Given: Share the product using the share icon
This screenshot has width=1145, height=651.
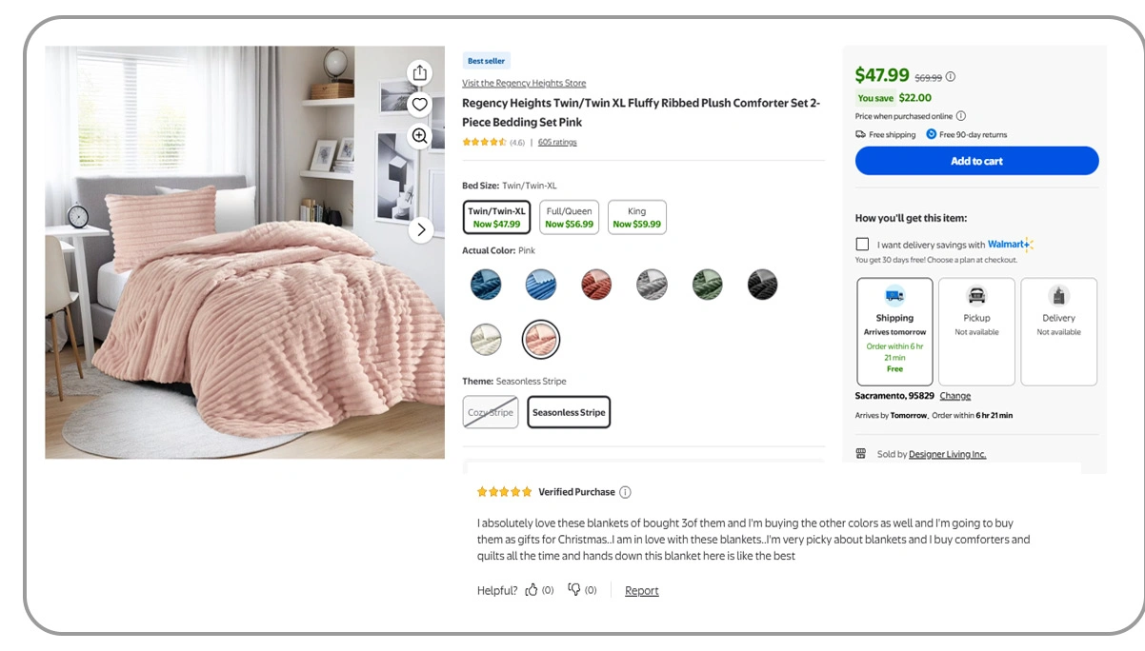Looking at the screenshot, I should click(x=419, y=72).
